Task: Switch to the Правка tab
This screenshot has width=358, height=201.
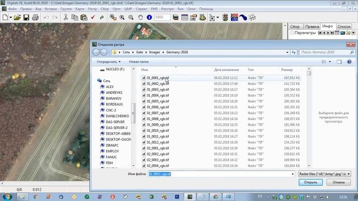Action: pos(312,27)
